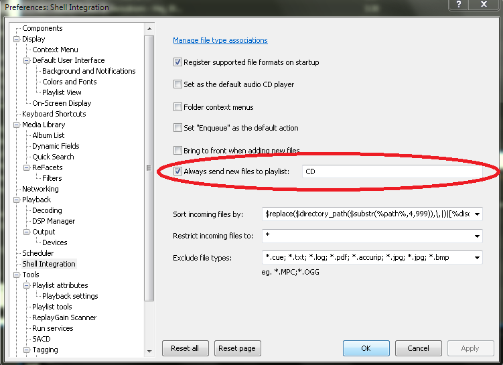Screen dimensions: 503x365
Task: Open ReplayGain Scanner page
Action: (64, 317)
